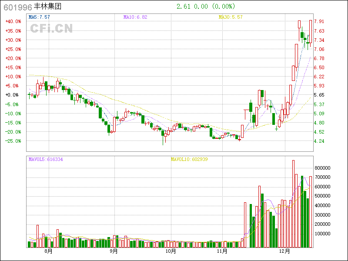This screenshot has height=261, width=348.
Task: Click the 0.0% baseline label on left axis
Action: coord(14,95)
